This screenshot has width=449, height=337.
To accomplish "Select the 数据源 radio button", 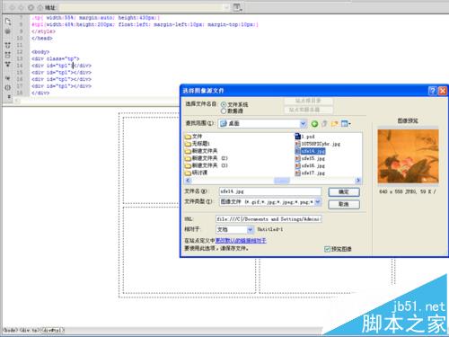I will click(224, 111).
